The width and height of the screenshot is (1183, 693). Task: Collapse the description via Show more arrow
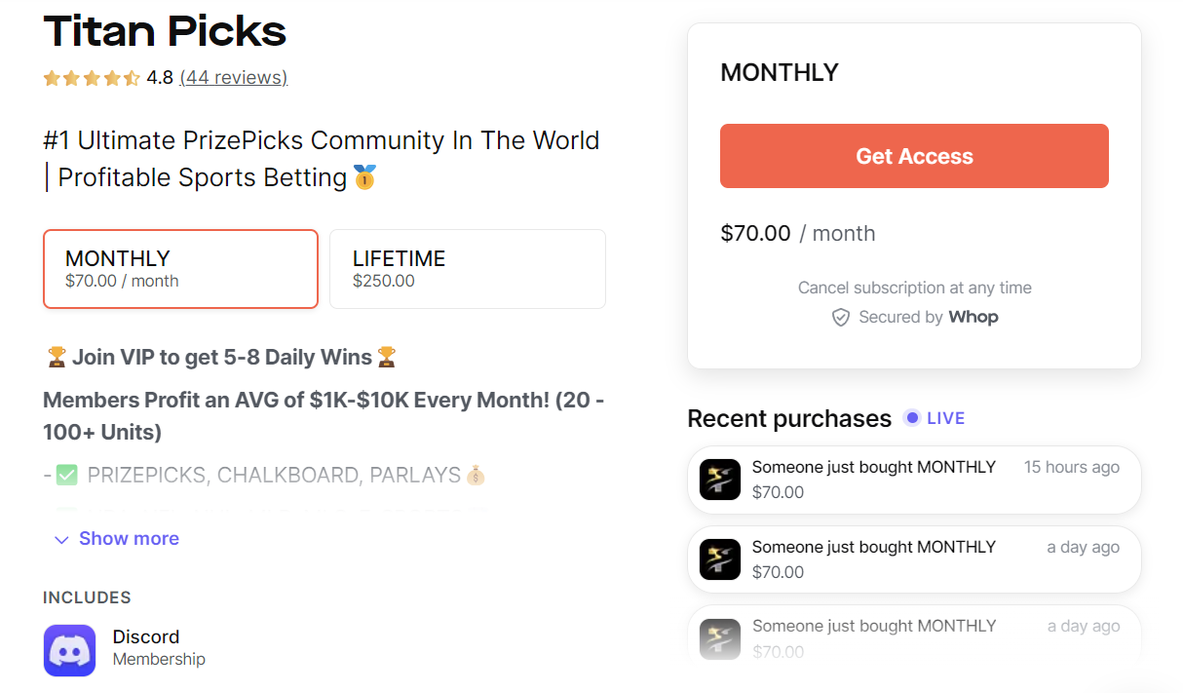60,539
